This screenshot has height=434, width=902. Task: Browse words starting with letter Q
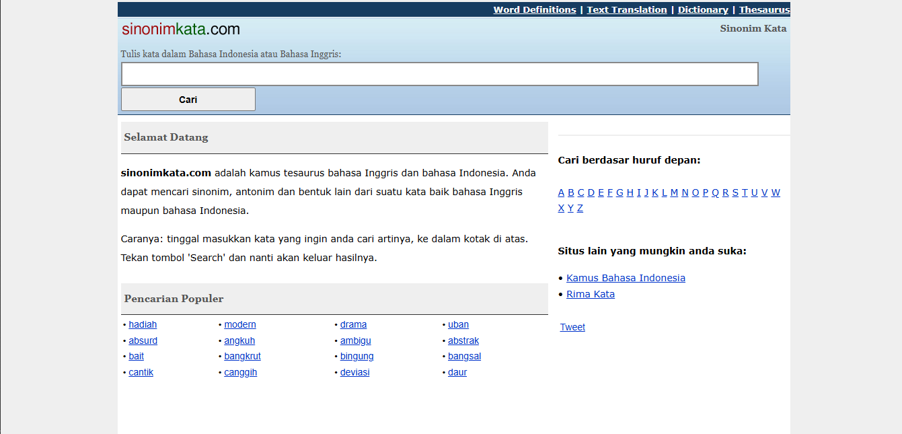tap(715, 192)
